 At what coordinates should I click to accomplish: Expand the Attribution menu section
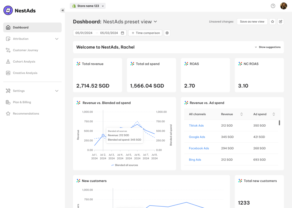point(57,39)
